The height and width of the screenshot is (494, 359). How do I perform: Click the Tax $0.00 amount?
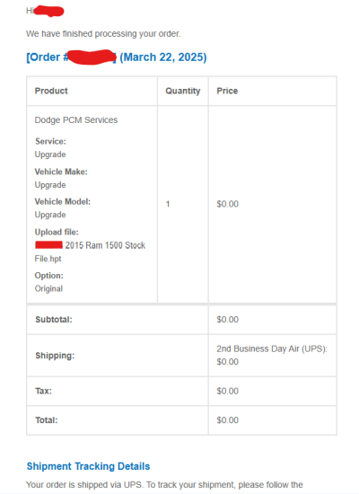coord(228,391)
